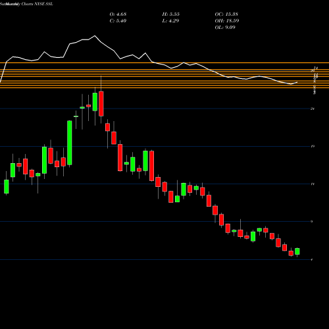
Task: Click the '24' price axis label
Action: click(313, 109)
